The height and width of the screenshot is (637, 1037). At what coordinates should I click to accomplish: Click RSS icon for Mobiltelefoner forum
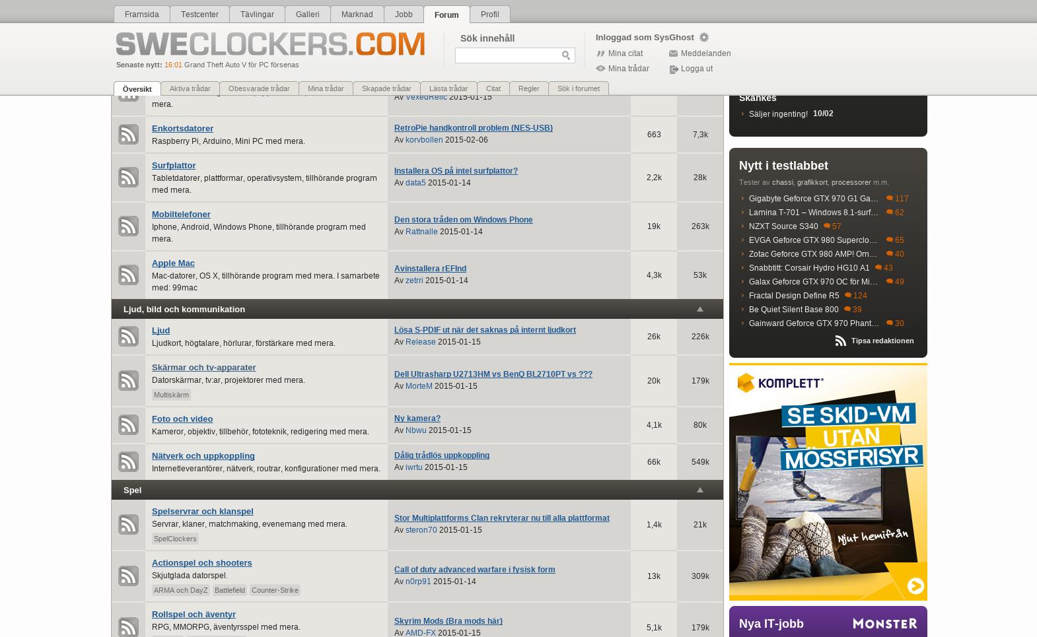(x=128, y=226)
